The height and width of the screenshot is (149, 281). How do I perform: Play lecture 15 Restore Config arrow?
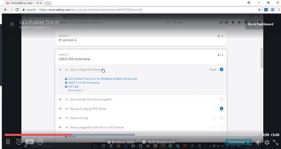(60, 118)
